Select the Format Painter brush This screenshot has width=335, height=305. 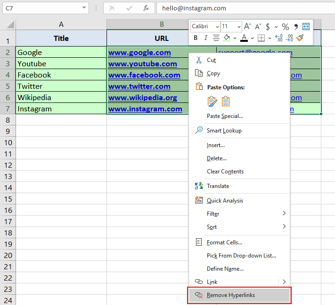tap(300, 38)
